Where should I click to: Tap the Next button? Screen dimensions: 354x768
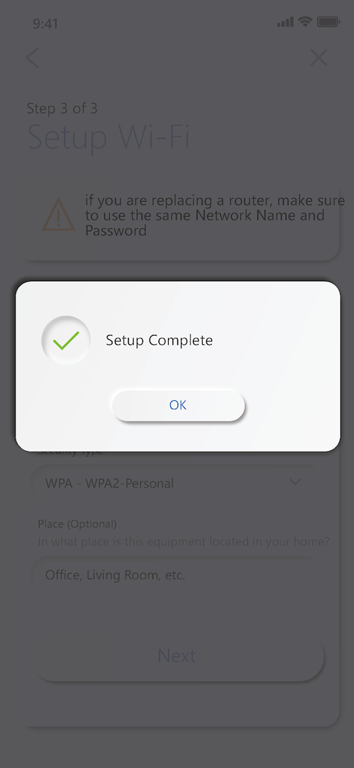coord(177,656)
